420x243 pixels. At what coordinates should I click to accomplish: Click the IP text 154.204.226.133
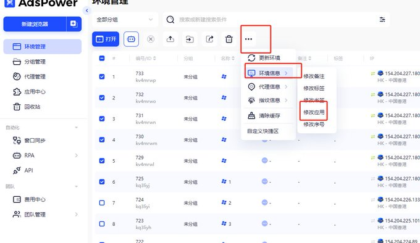(402, 199)
